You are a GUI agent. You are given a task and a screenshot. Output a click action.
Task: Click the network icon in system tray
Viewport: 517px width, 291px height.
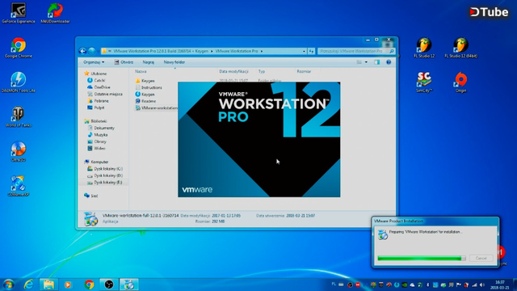(474, 285)
